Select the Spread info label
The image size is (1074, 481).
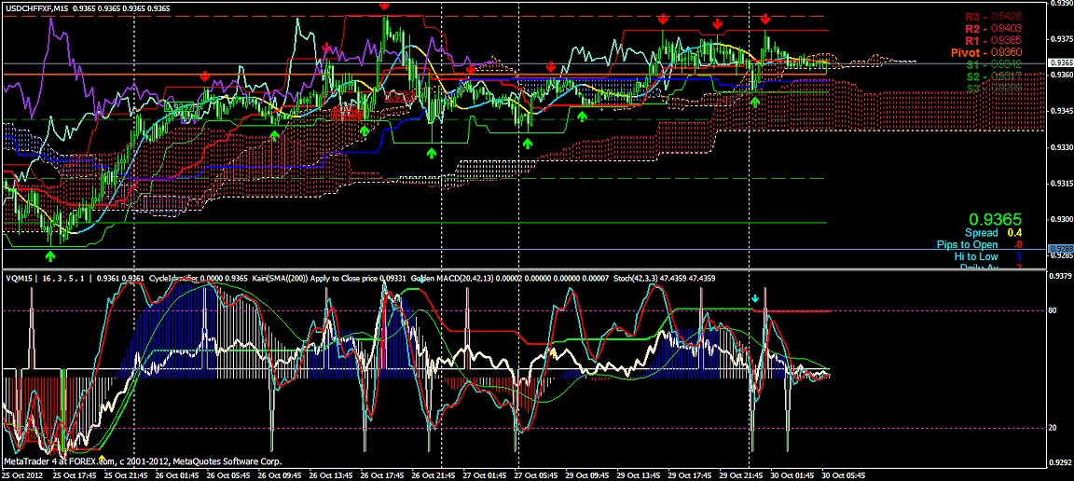click(981, 232)
